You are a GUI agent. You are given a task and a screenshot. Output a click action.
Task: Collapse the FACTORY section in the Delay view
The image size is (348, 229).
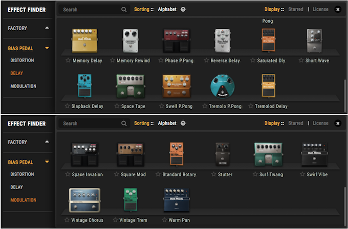coord(47,28)
